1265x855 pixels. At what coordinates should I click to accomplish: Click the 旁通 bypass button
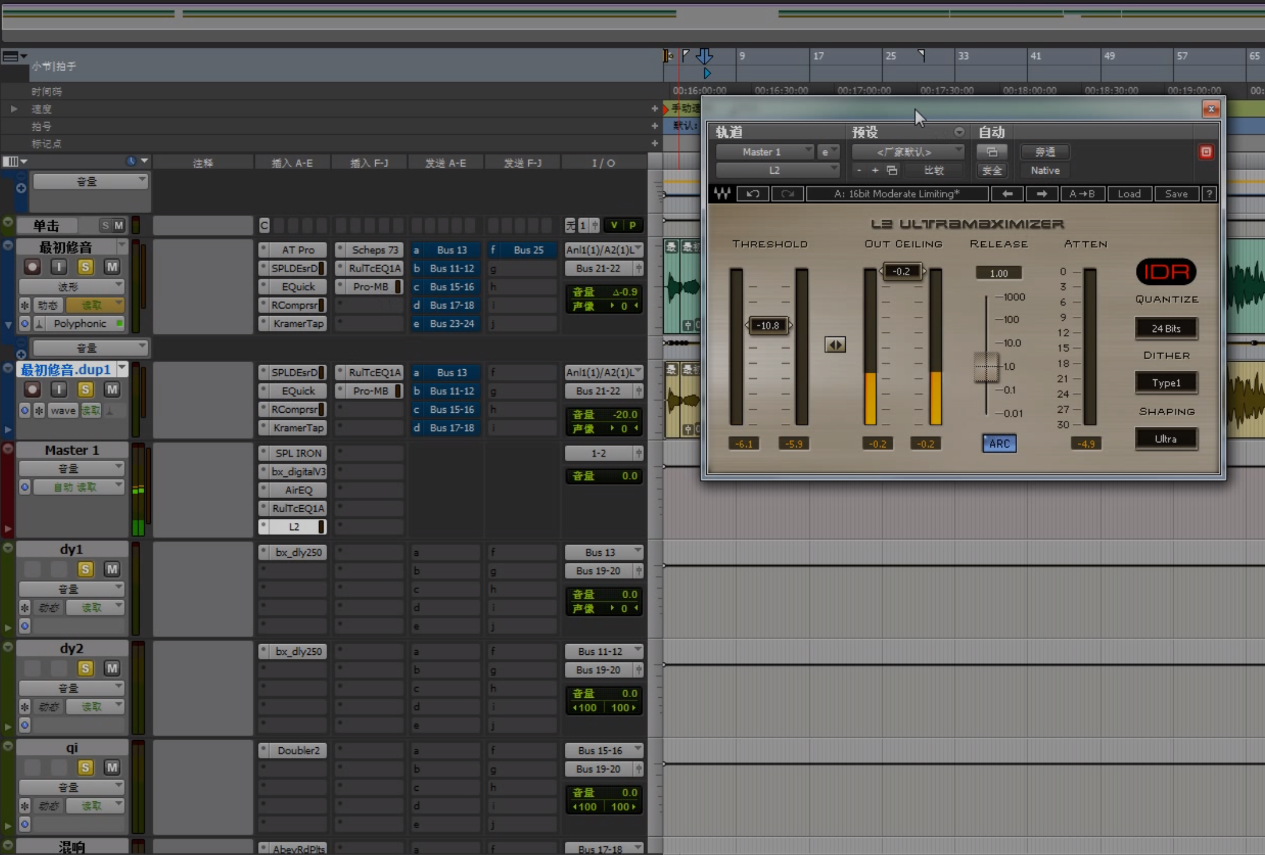click(1045, 152)
